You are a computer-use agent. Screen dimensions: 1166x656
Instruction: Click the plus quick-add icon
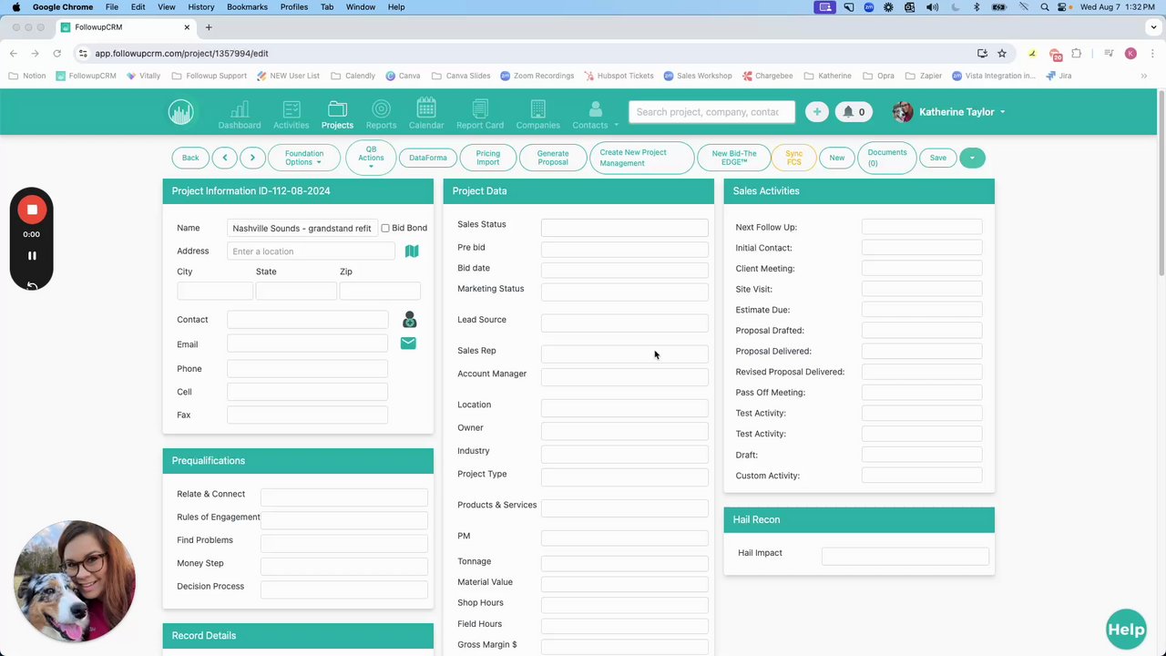(x=816, y=112)
